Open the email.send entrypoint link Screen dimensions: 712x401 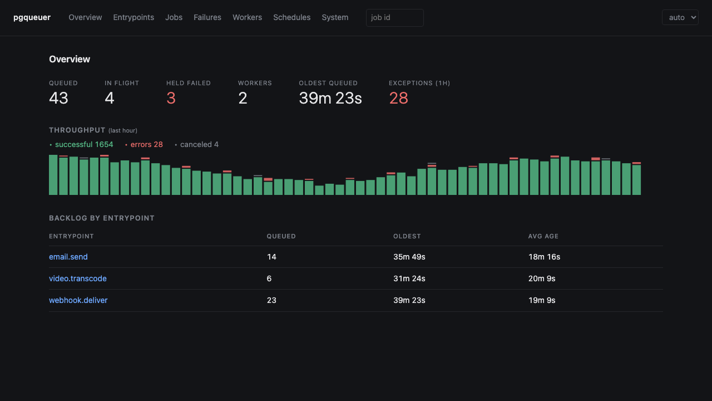click(x=68, y=257)
